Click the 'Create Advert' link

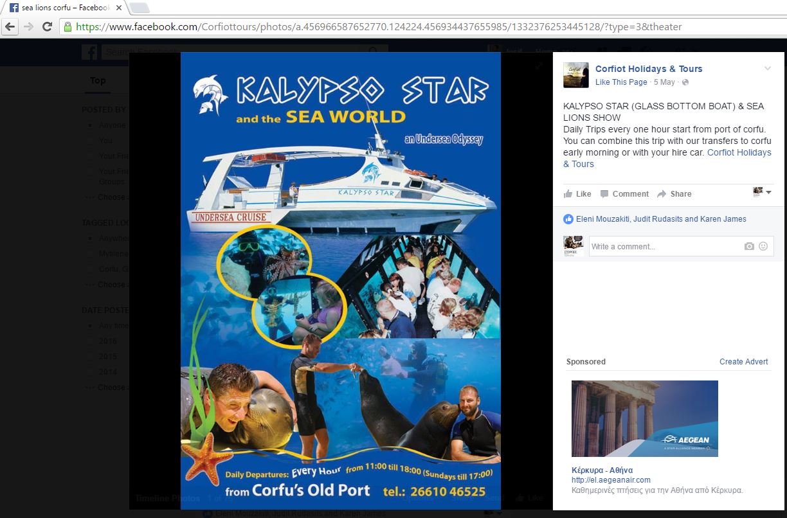744,362
